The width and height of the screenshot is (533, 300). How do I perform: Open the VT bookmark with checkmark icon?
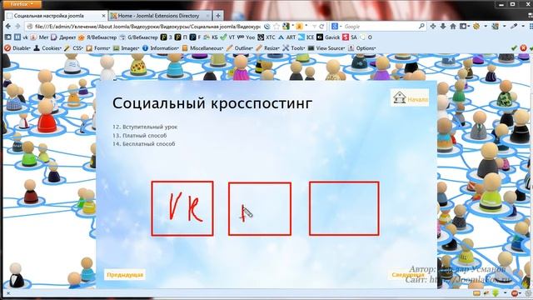(227, 37)
